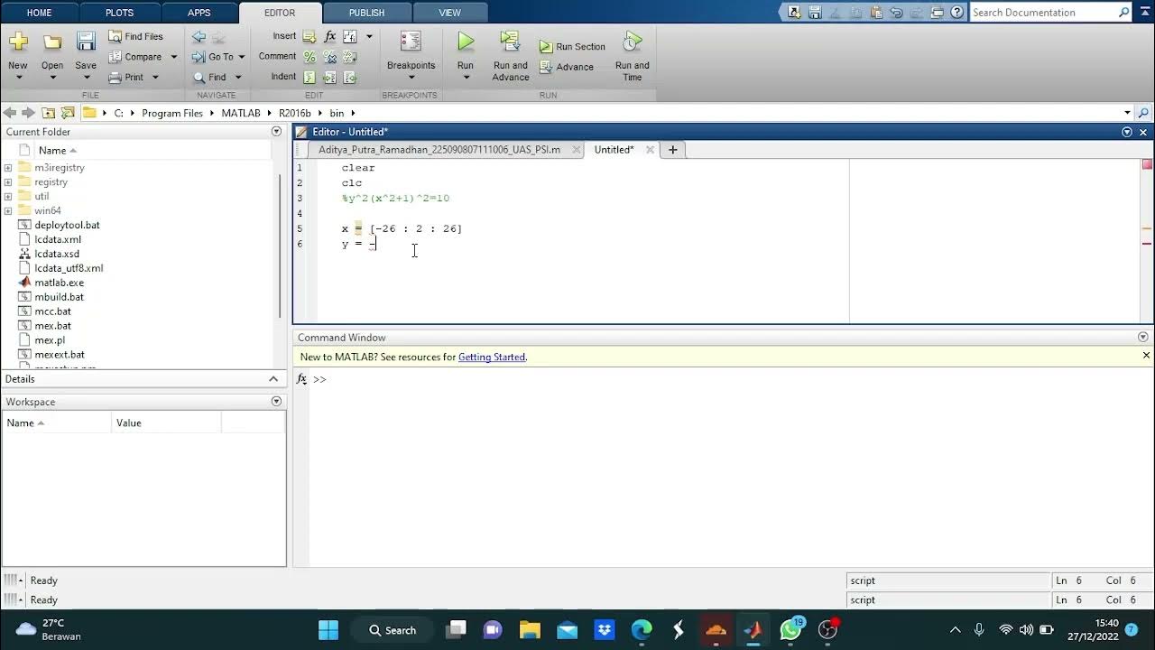Click the Decrease indent icon
The image size is (1155, 650).
[350, 78]
